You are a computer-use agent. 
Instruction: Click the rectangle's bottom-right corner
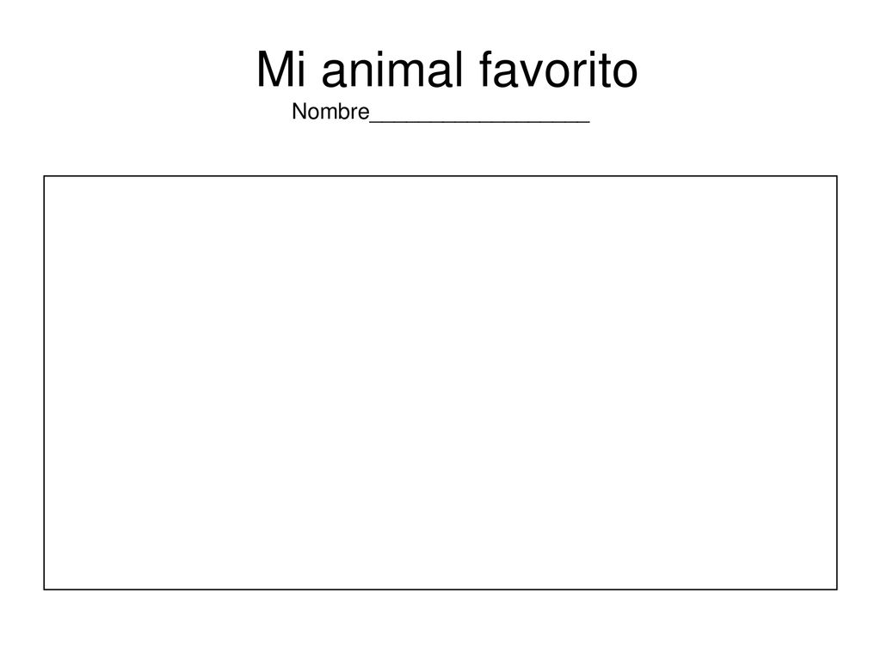coord(837,590)
